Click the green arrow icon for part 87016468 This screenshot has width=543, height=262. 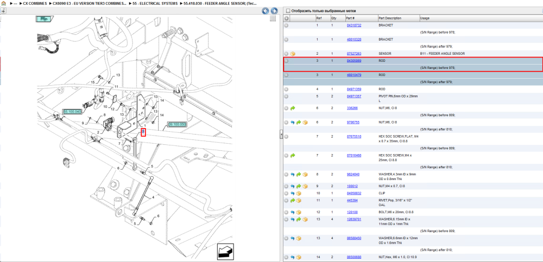click(293, 156)
